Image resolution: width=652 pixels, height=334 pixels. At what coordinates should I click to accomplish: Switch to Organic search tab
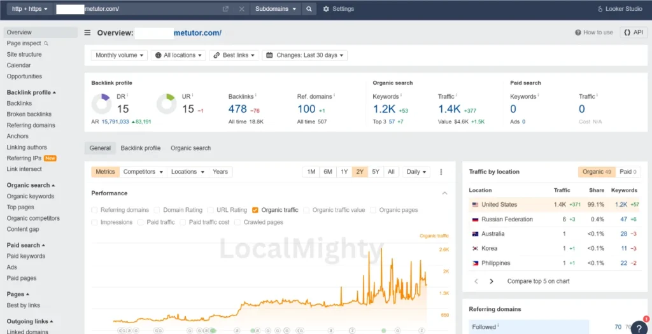tap(190, 148)
